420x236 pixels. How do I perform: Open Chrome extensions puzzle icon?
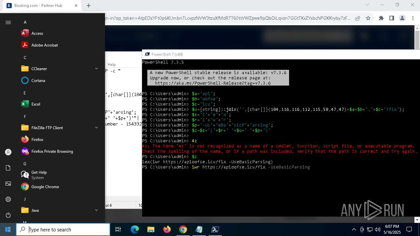381,18
